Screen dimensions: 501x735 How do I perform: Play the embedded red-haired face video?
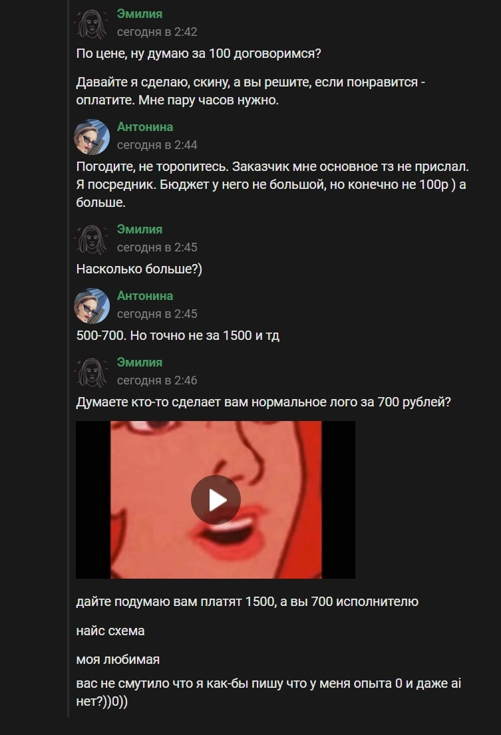(216, 500)
